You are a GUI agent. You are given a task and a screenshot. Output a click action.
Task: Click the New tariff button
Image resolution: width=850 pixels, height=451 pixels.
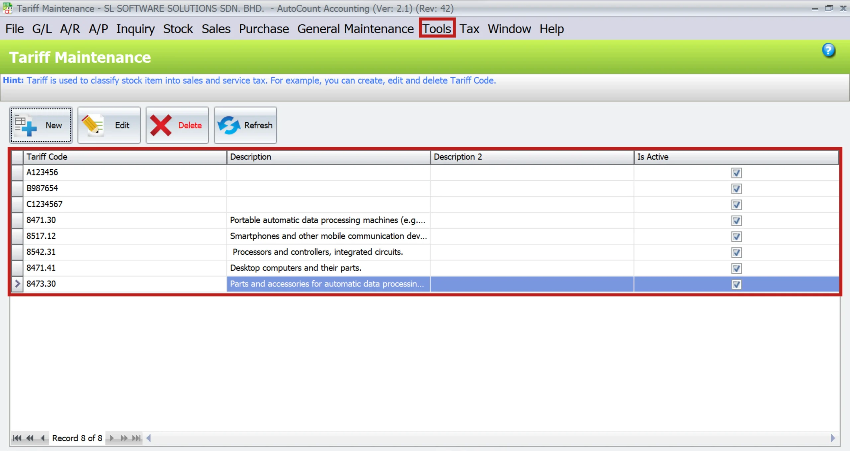point(41,125)
